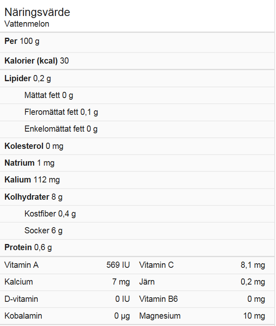Viewport: 276px width, 326px height.
Task: Select the Protein 0,6 g row
Action: tap(28, 247)
